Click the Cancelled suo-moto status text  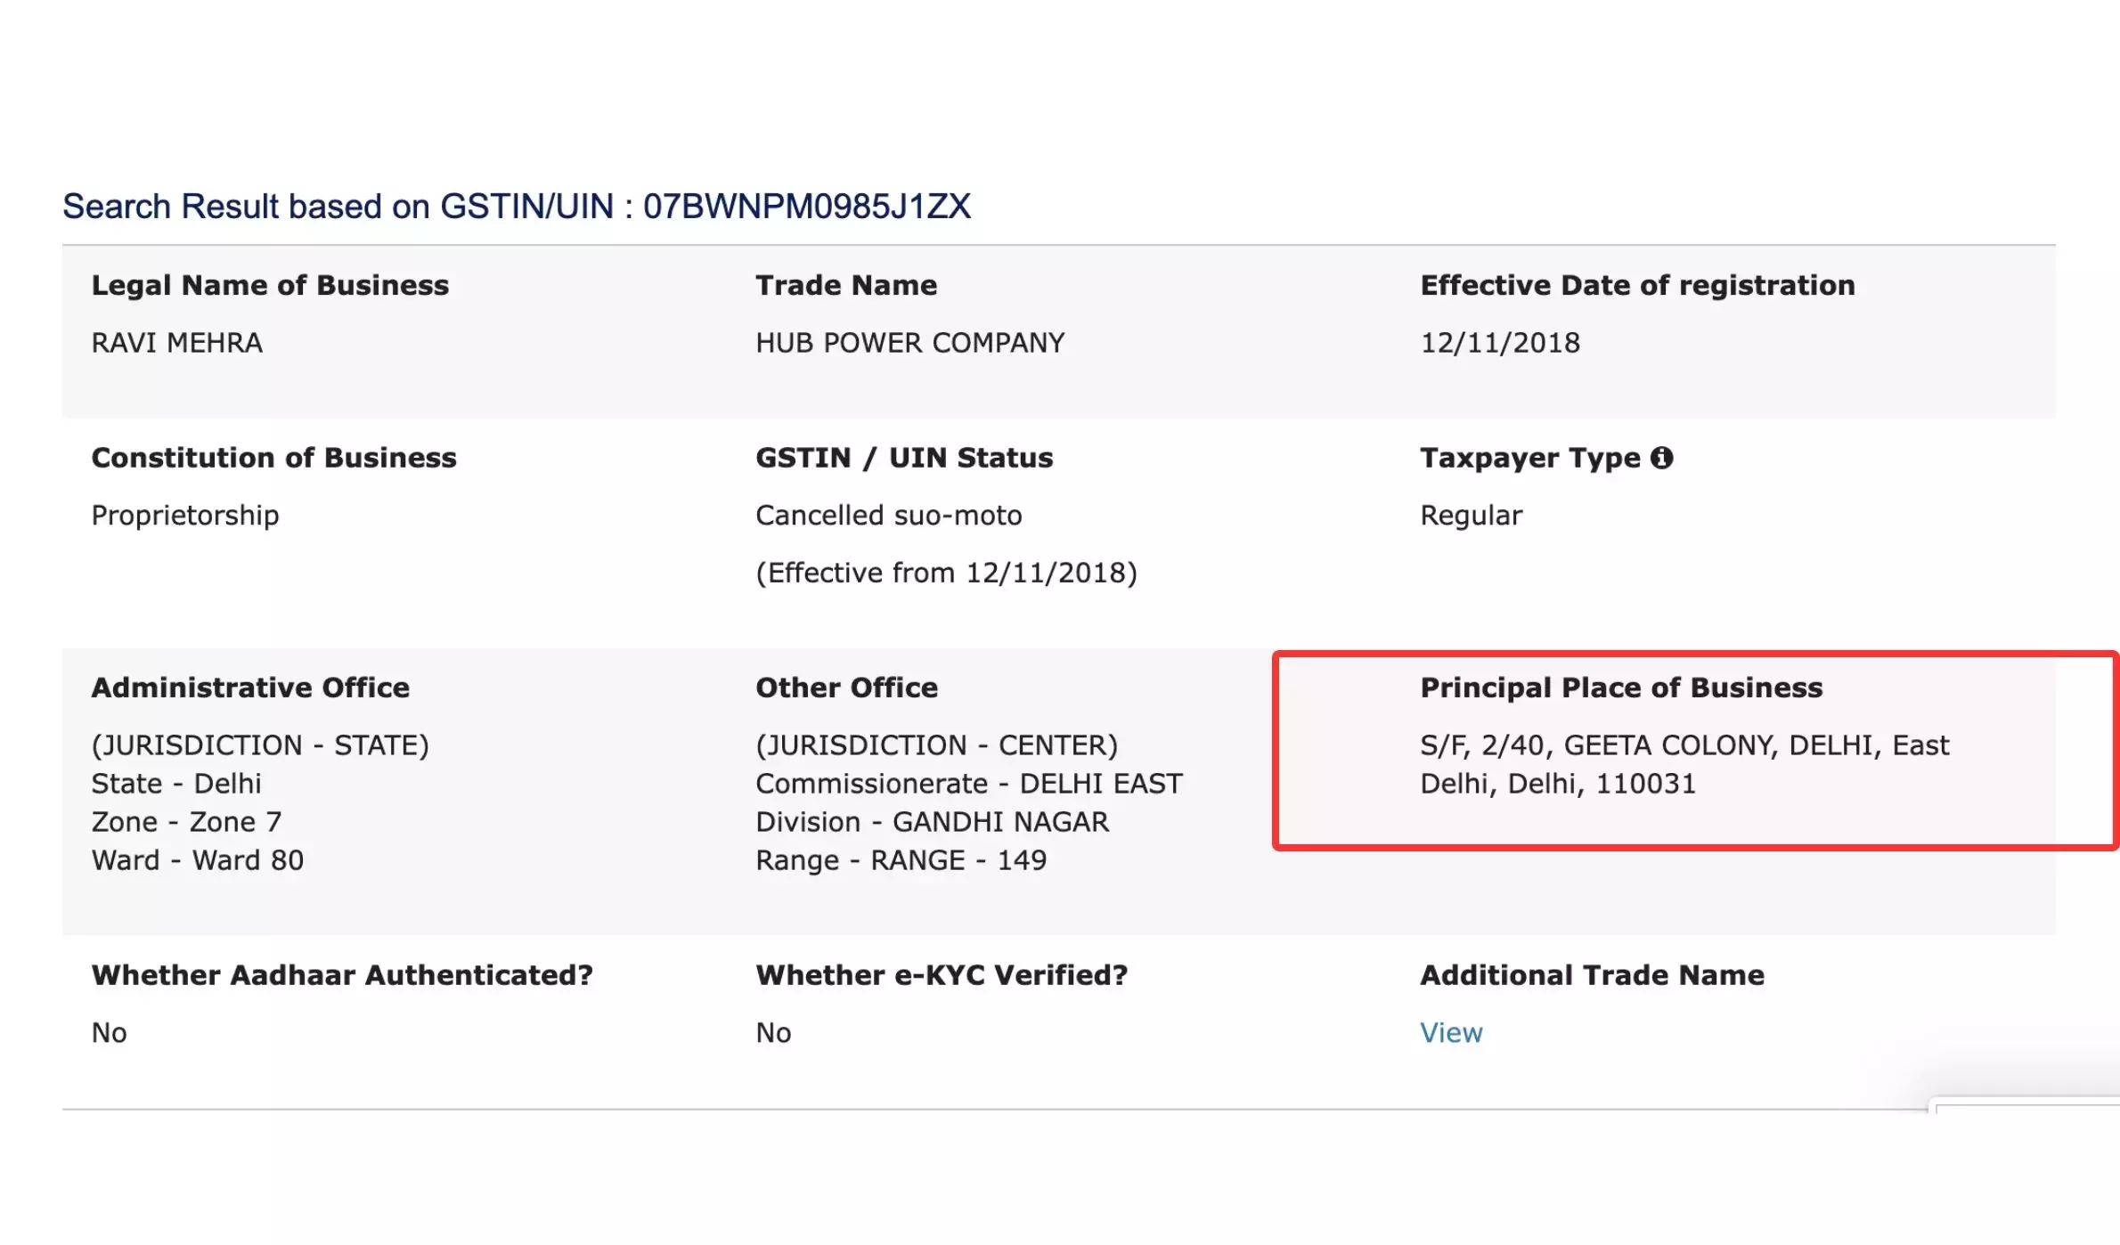(x=888, y=516)
